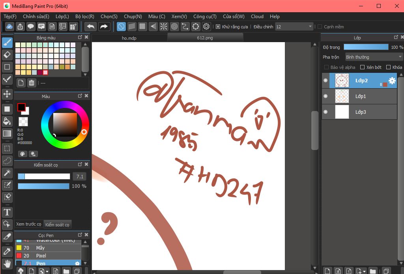Image resolution: width=404 pixels, height=274 pixels.
Task: Pop out the Bảng màu panel
Action: pos(80,37)
